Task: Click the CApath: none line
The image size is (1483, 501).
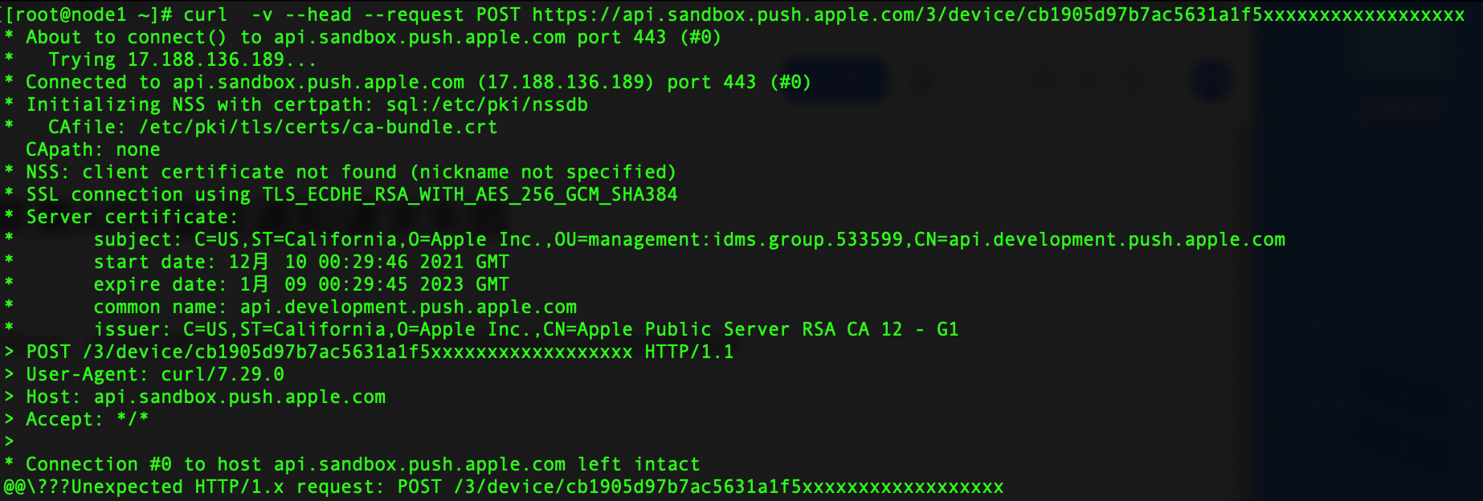Action: (x=93, y=150)
